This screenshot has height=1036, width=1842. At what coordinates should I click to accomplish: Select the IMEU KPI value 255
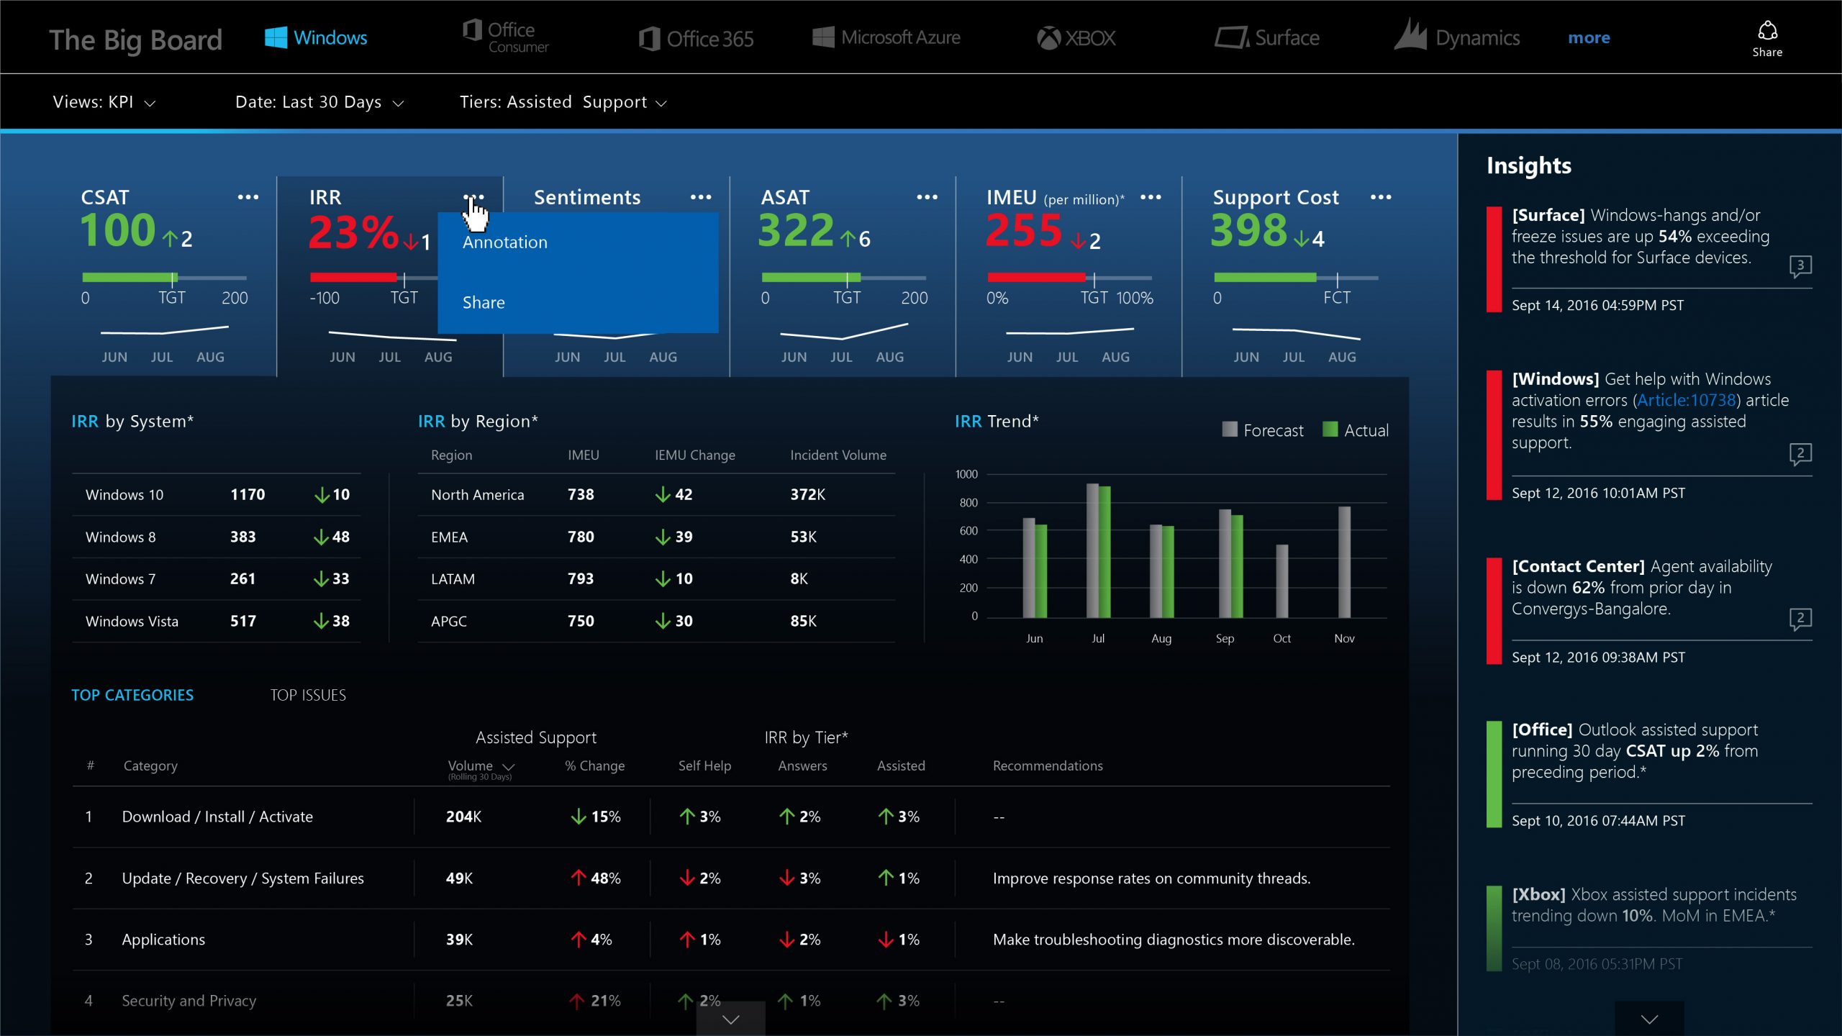[x=1023, y=230]
